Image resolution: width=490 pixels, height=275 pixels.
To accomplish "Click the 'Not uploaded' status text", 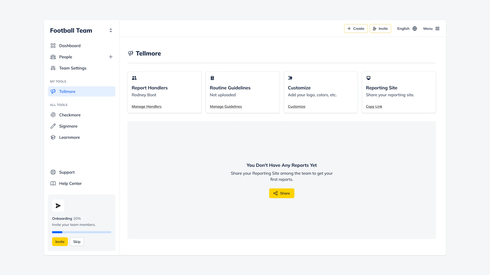I will (223, 95).
